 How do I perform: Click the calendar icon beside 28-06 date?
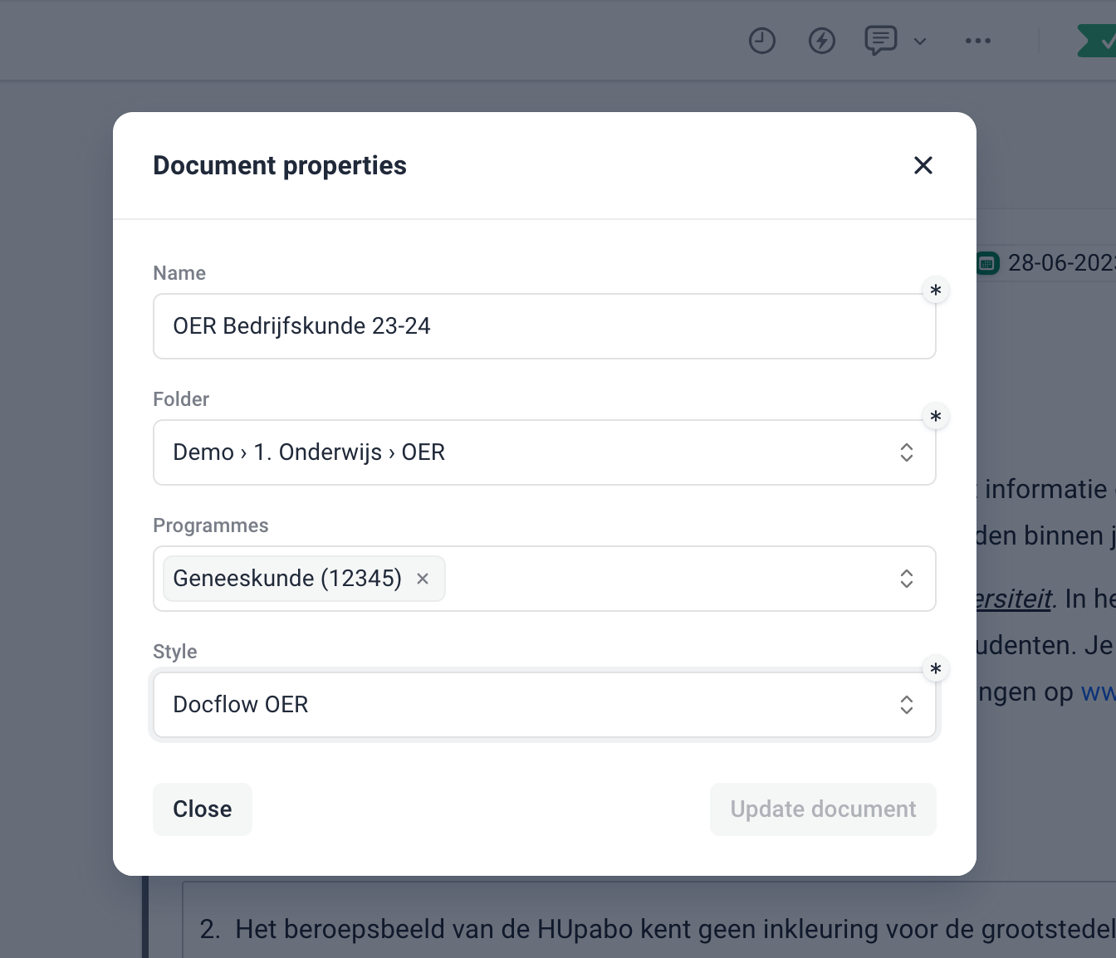click(x=986, y=264)
